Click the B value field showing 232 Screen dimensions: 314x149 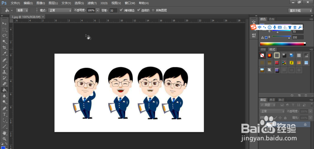click(x=298, y=37)
